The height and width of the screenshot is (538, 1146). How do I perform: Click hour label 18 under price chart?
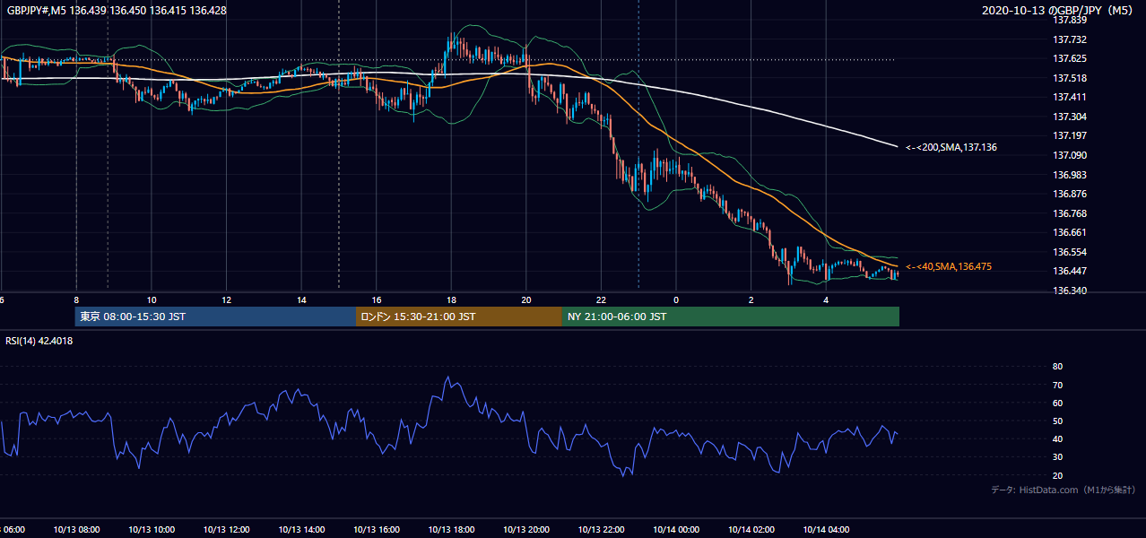pyautogui.click(x=451, y=299)
